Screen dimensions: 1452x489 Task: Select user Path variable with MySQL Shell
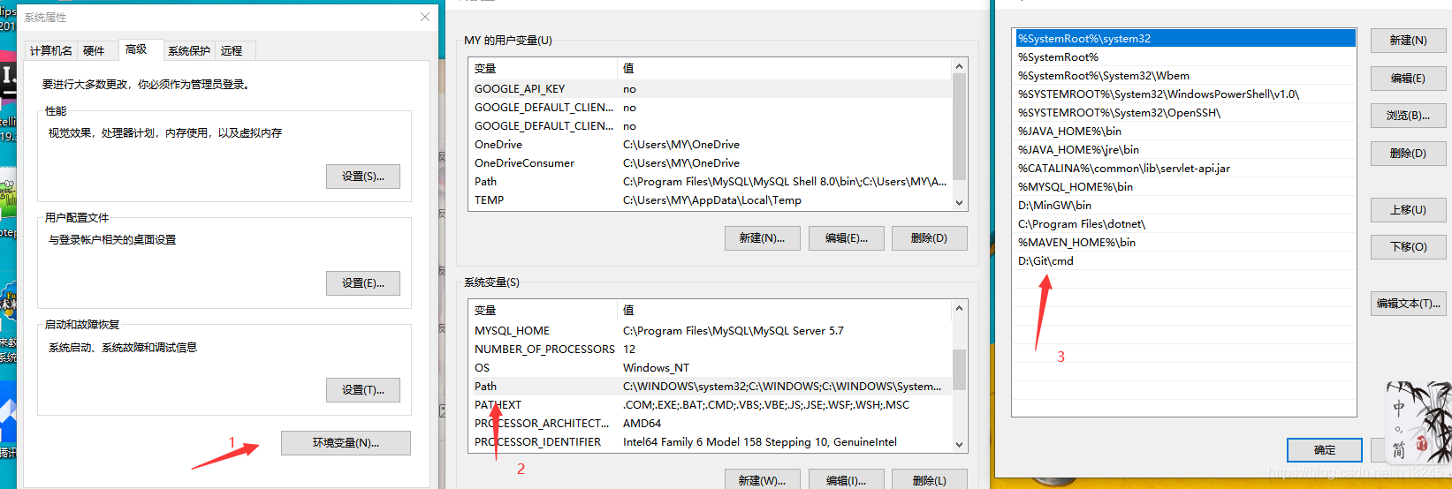(711, 182)
